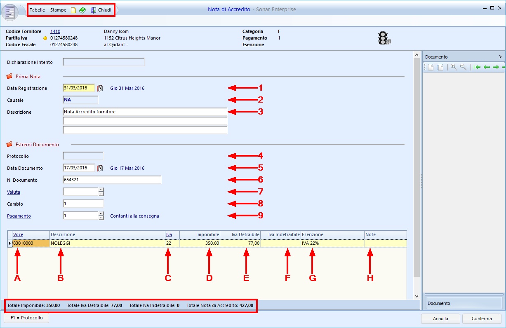This screenshot has width=506, height=328.
Task: Open supplier code 1410 link
Action: (55, 31)
